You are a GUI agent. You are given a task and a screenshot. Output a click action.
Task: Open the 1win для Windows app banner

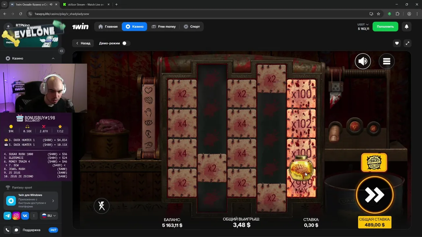tap(31, 200)
